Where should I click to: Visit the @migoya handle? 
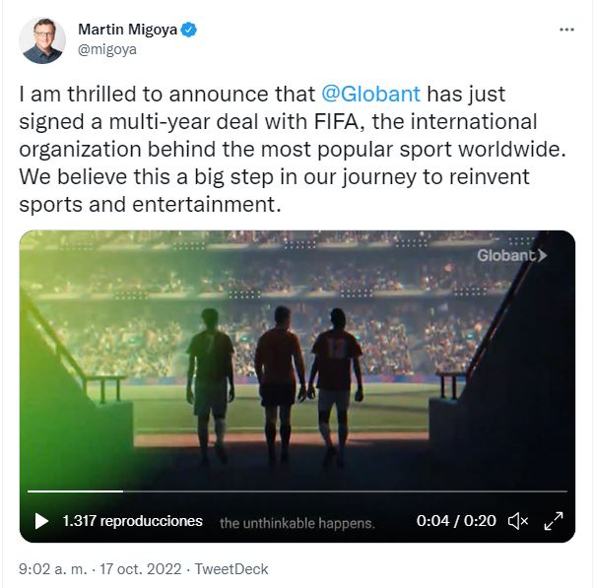[x=106, y=49]
